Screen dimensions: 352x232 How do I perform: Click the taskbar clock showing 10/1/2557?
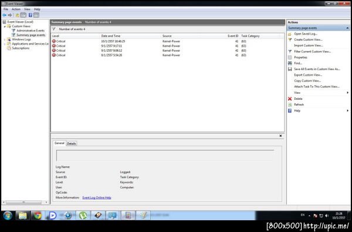click(339, 216)
